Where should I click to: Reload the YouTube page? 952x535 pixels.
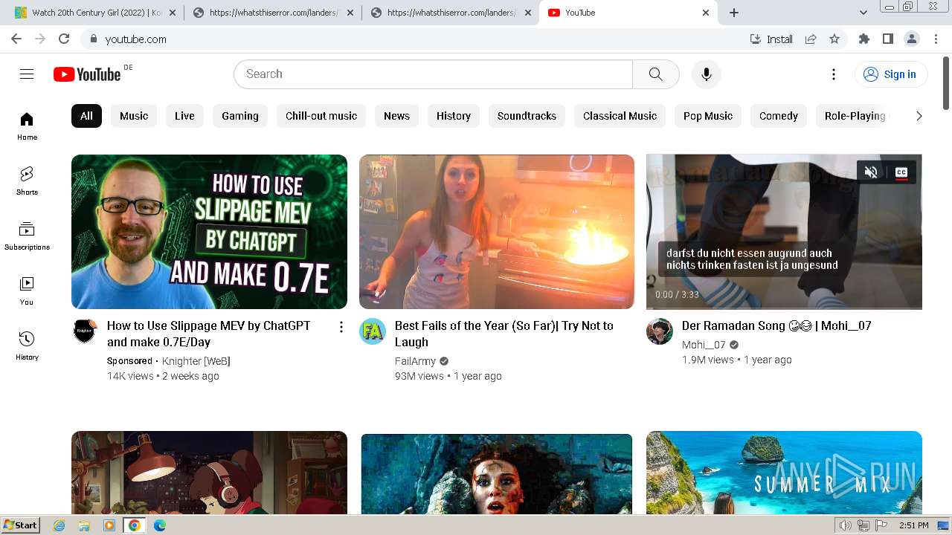[x=64, y=39]
